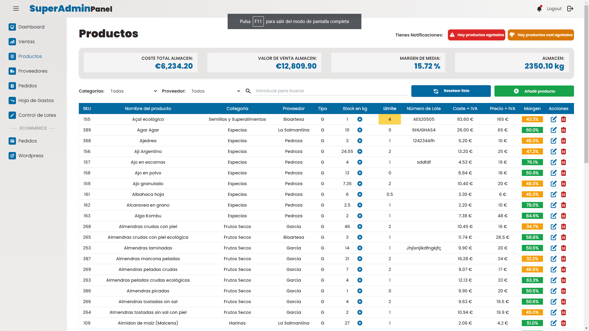Click the SuperAdminPanel logo
Screen dimensions: 589x331
(71, 9)
